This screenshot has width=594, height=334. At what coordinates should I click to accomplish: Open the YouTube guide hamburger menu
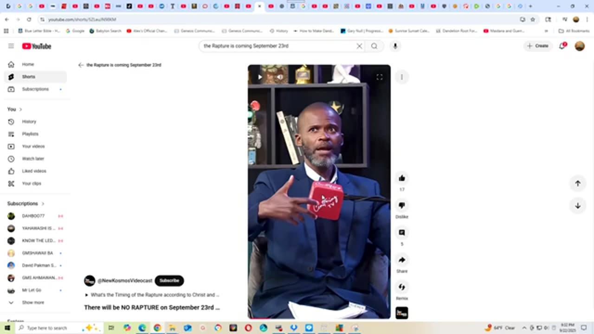tap(11, 46)
